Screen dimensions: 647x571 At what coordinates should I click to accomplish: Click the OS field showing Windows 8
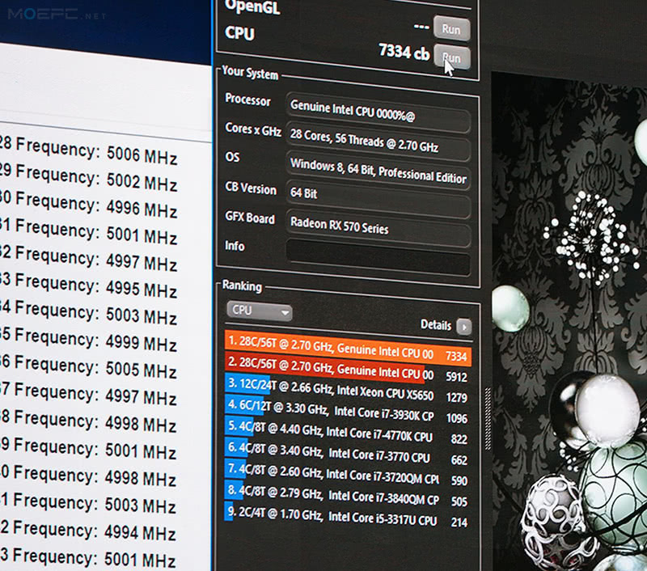378,171
